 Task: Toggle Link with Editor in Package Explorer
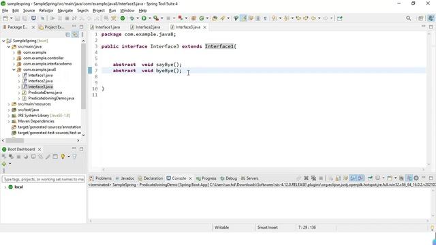tap(75, 35)
